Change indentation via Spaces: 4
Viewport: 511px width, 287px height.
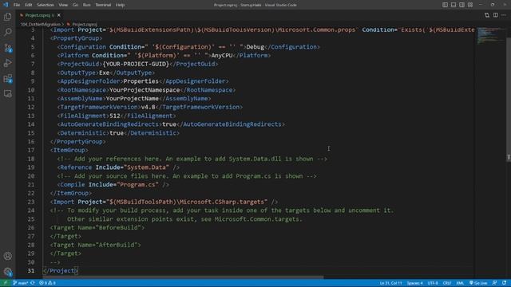tap(414, 283)
